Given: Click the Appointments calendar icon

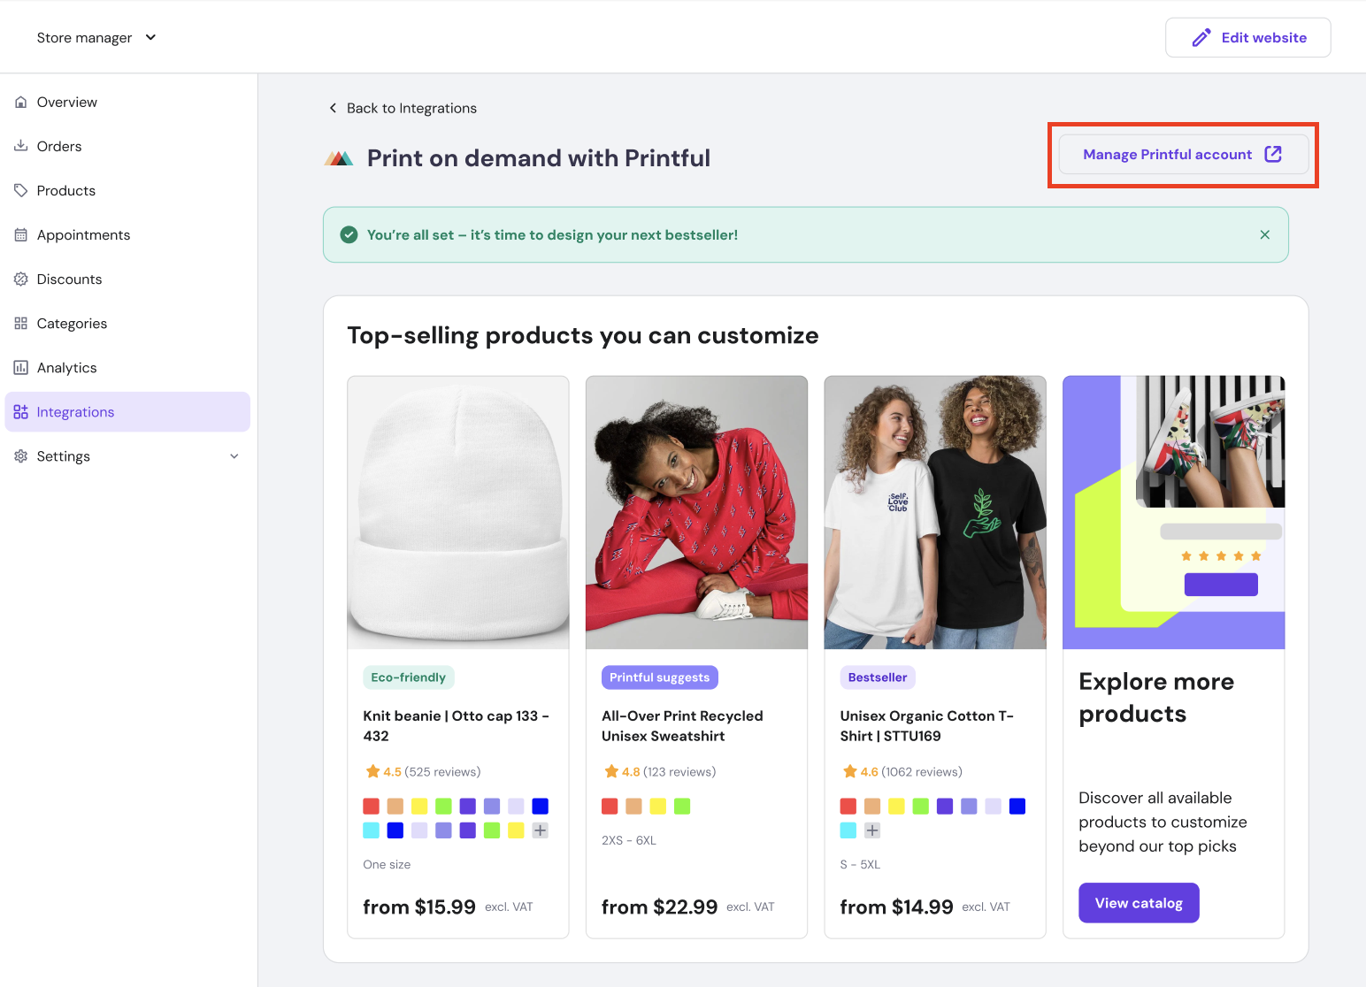Looking at the screenshot, I should pos(21,235).
